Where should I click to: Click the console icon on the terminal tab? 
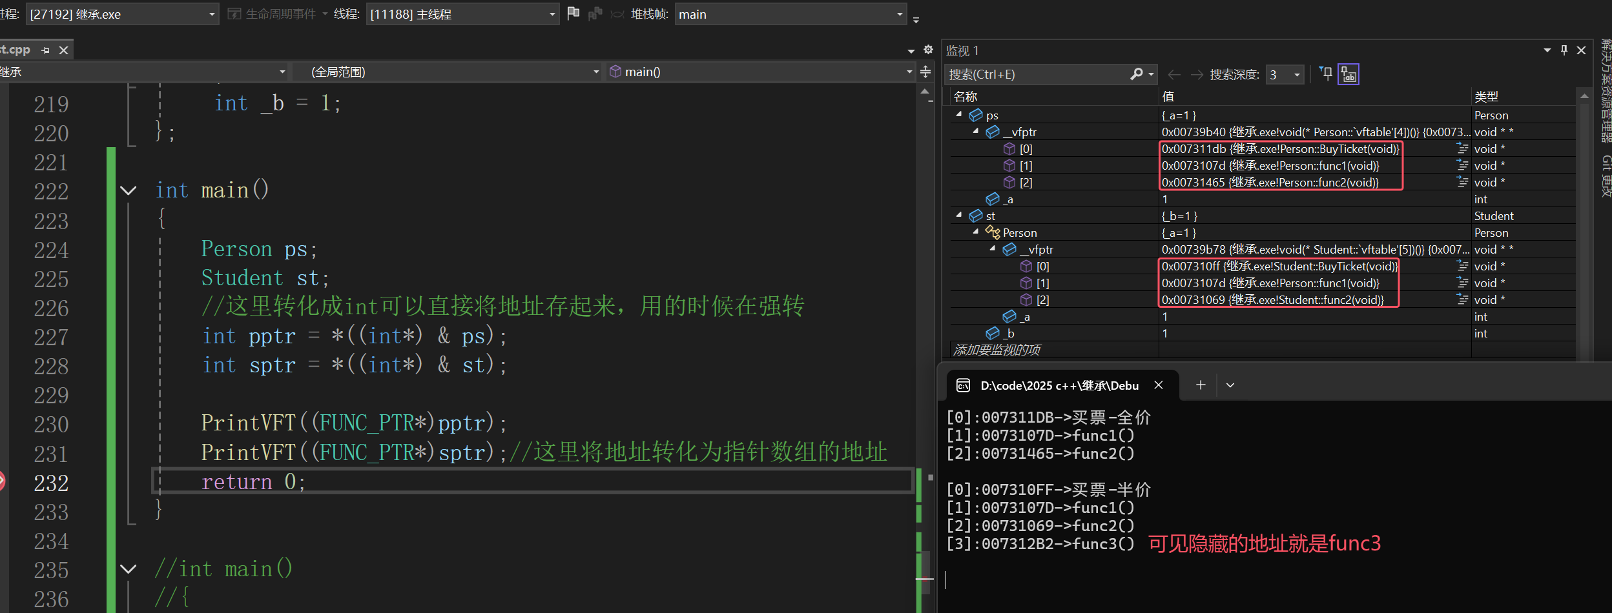pos(963,385)
